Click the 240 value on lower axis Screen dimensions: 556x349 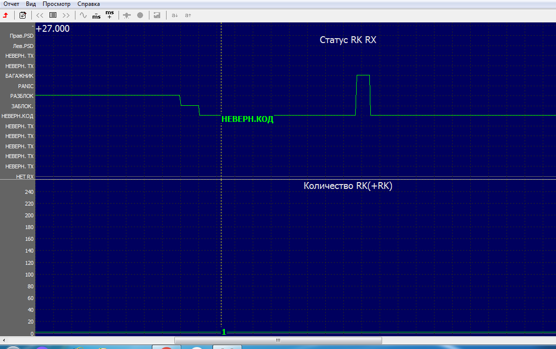[x=29, y=192]
